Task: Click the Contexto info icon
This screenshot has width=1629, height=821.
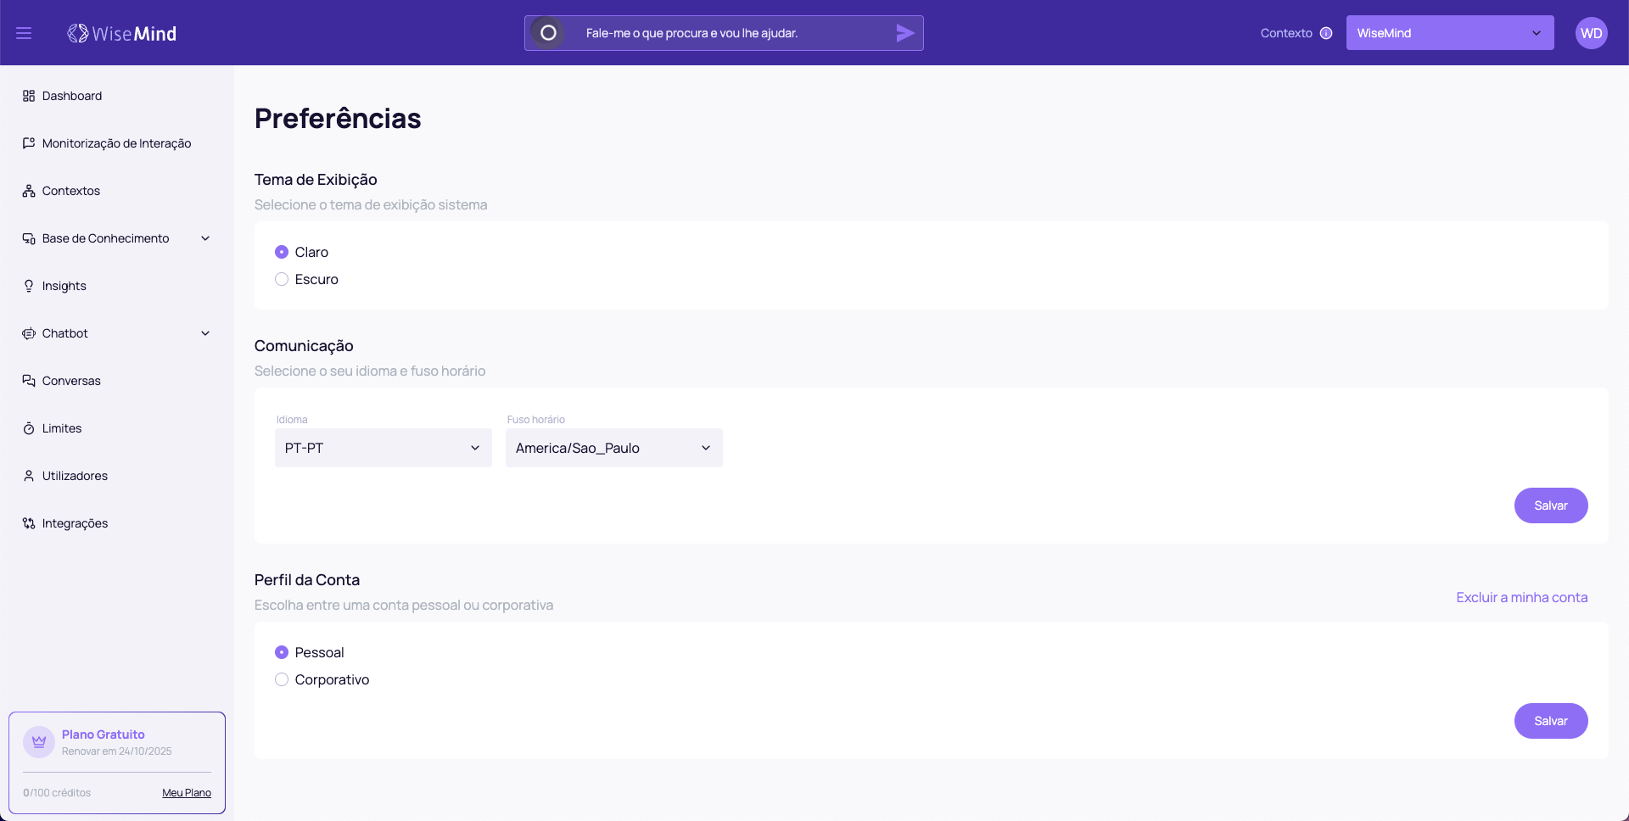Action: tap(1326, 33)
